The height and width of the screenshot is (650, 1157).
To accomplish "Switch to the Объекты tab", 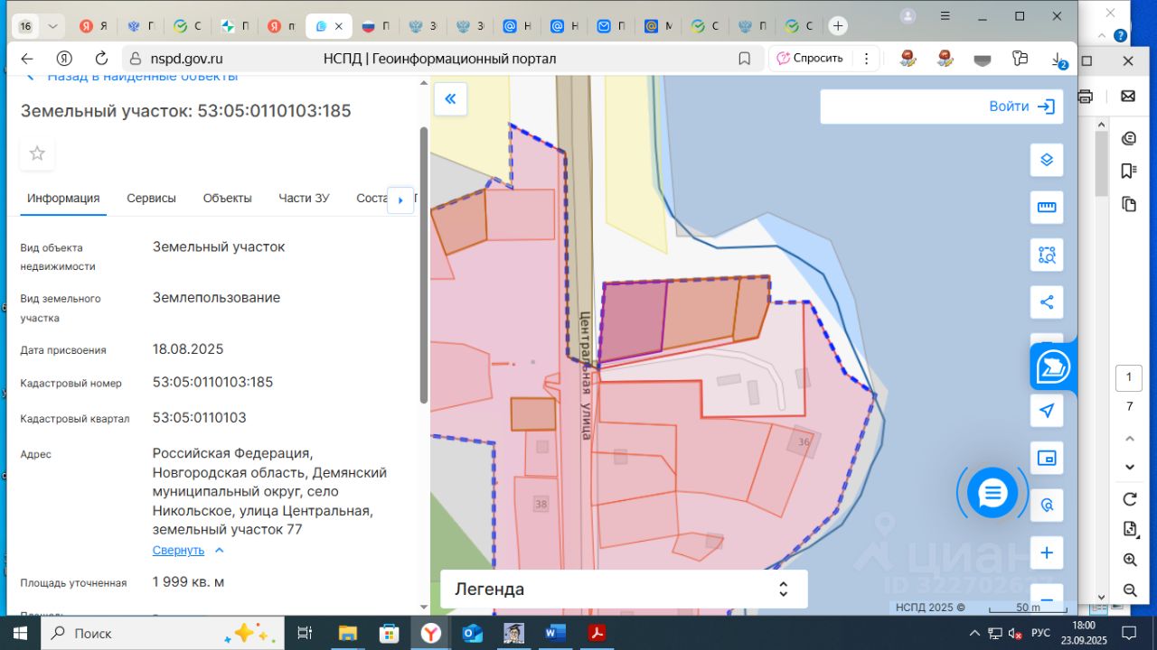I will pyautogui.click(x=227, y=199).
